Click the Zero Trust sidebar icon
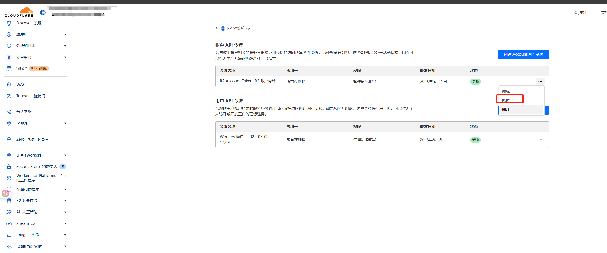 tap(9, 139)
